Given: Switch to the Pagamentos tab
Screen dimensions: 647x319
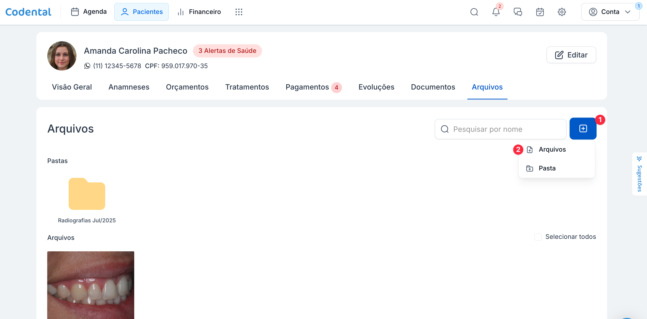Looking at the screenshot, I should click(307, 87).
